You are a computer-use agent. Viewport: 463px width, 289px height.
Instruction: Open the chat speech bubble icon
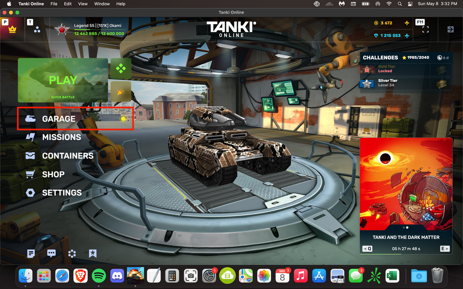pos(51,254)
